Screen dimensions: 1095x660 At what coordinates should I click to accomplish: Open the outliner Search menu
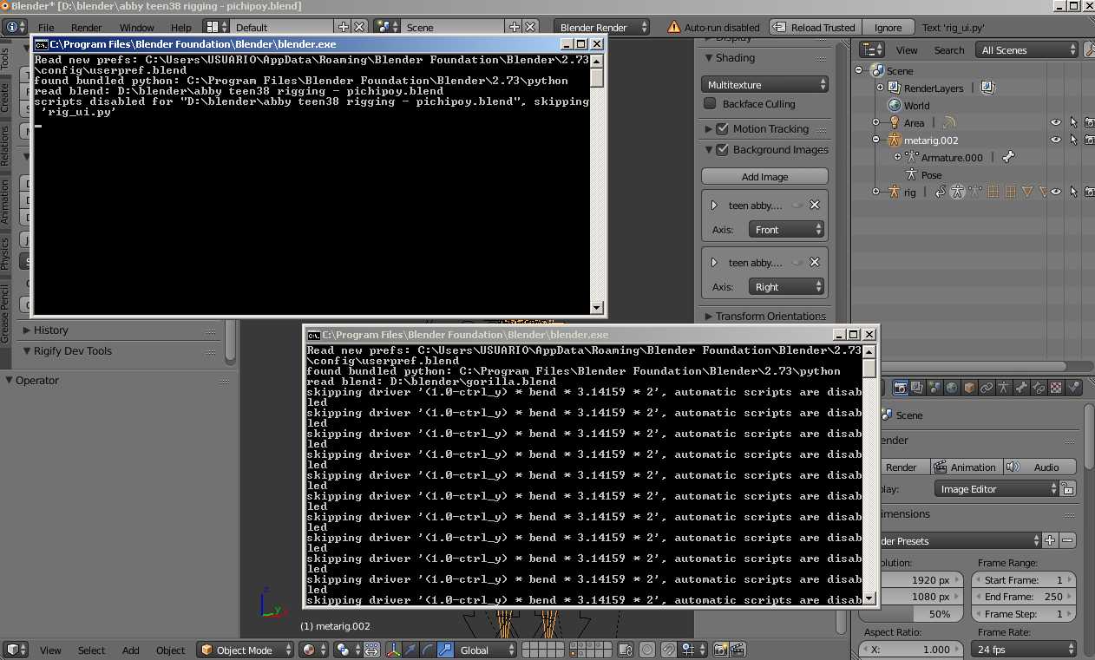pos(949,50)
